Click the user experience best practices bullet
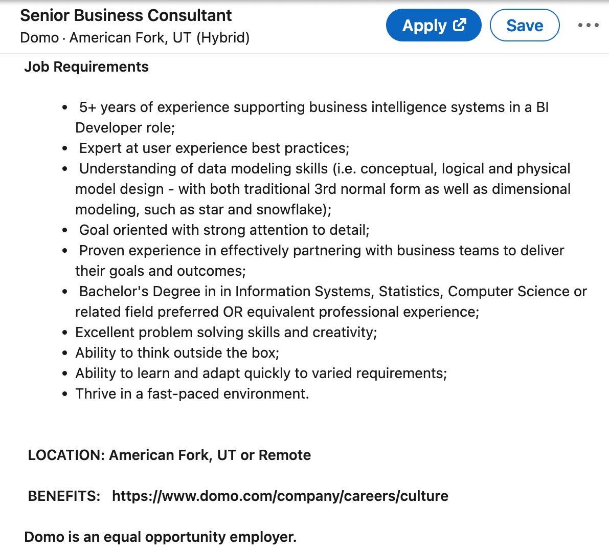The image size is (609, 549). point(215,148)
